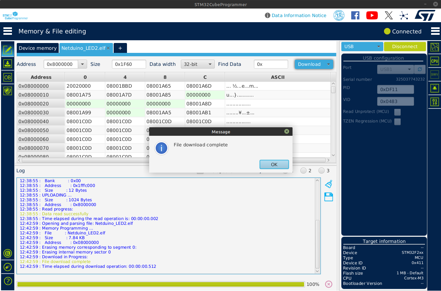Open the SWV viewer panel
The image size is (441, 291).
pyautogui.click(x=435, y=74)
